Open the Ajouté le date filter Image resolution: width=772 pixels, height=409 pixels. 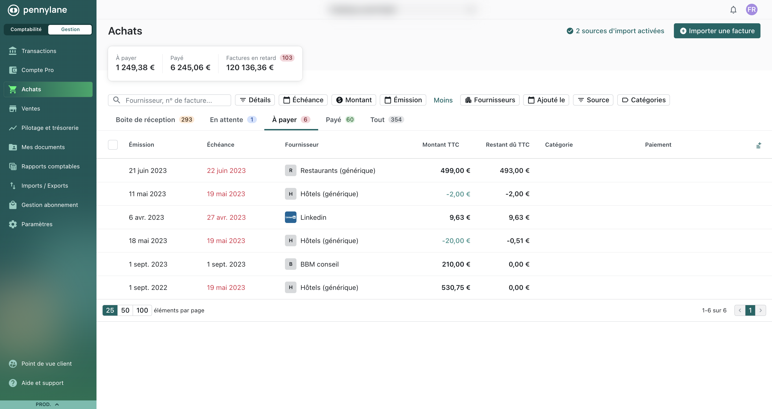pos(546,100)
